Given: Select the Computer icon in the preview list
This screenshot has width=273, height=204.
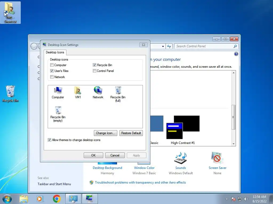Looking at the screenshot, I should [58, 93].
